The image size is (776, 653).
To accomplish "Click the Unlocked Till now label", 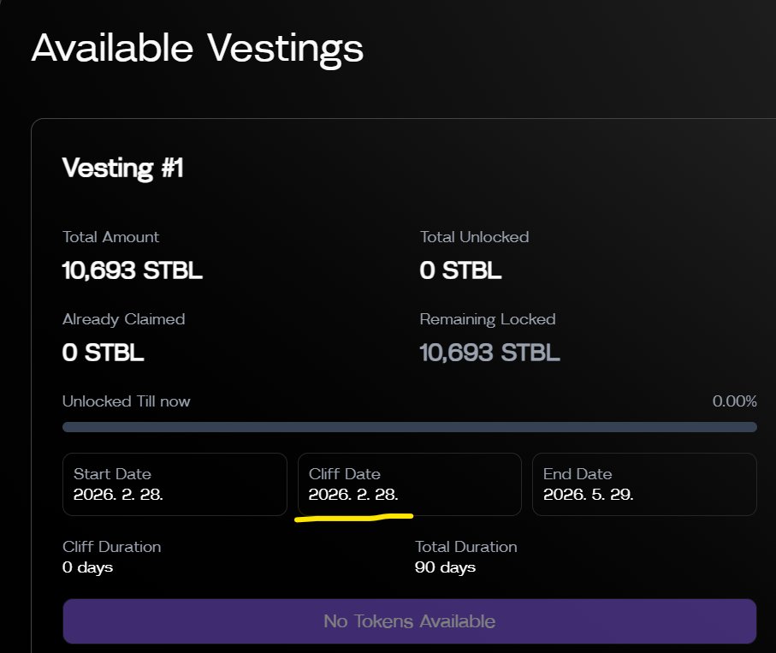I will [x=127, y=401].
